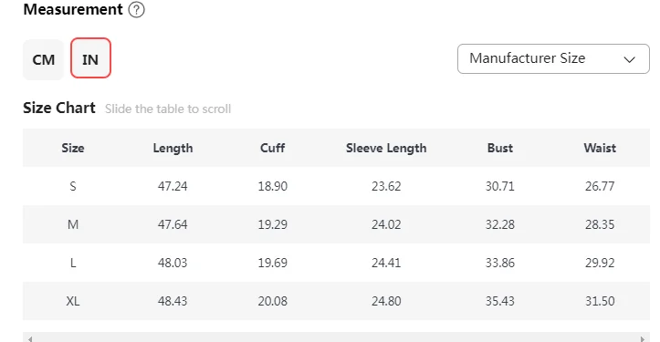Click the Size Chart heading
This screenshot has height=342, width=660.
pos(59,109)
